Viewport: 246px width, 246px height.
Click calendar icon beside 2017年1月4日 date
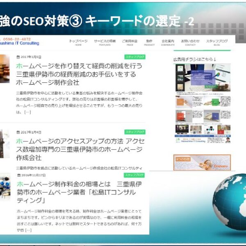[x=18, y=132]
